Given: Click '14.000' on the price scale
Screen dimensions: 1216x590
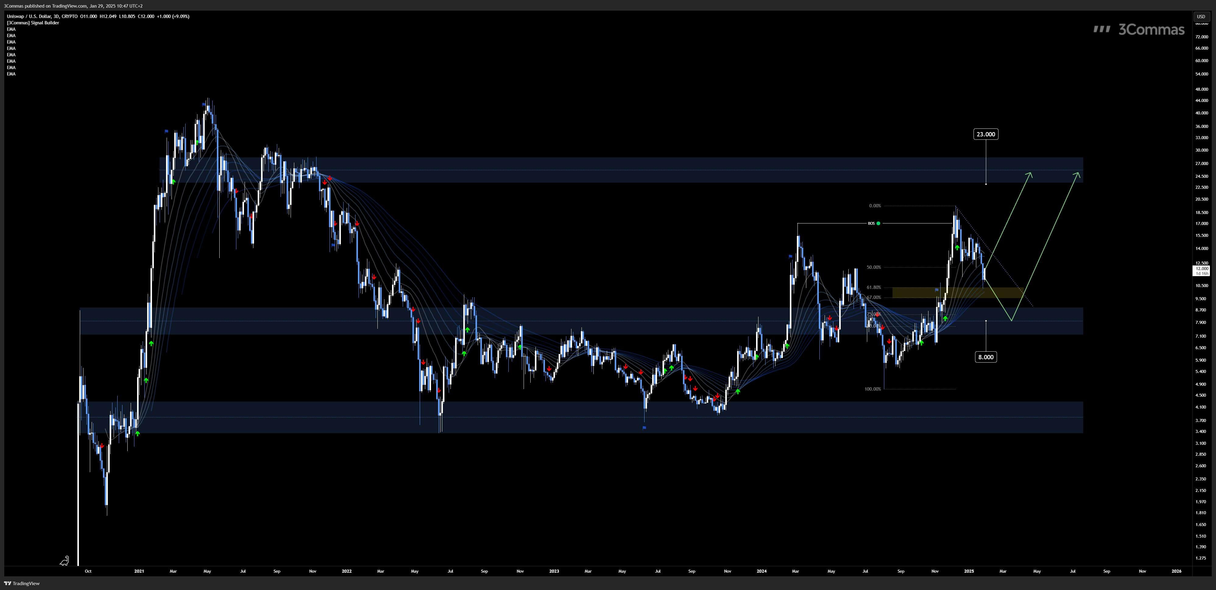Looking at the screenshot, I should [1201, 248].
